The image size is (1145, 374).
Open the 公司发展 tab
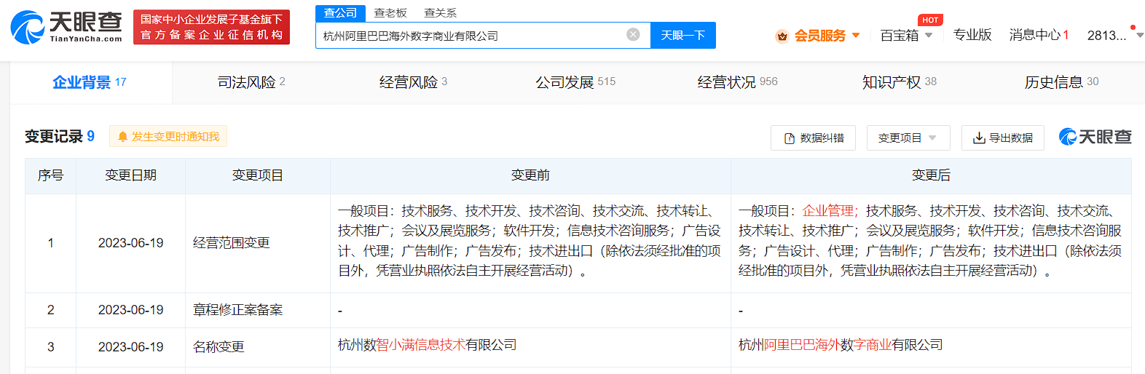(575, 82)
